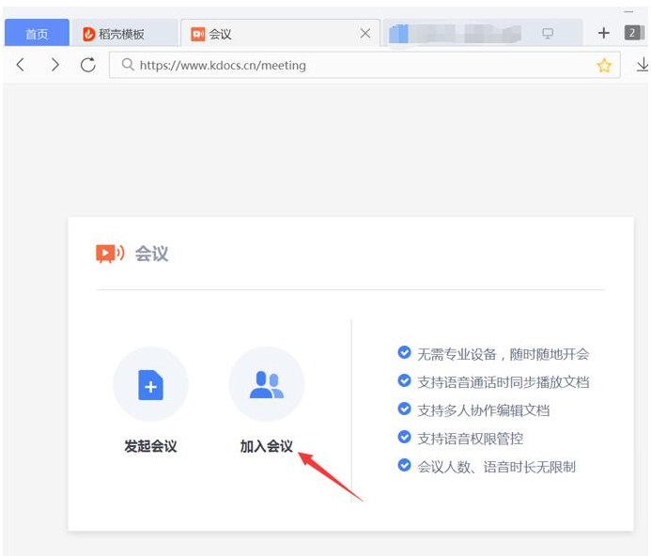The width and height of the screenshot is (651, 556).
Task: Click text 会议人数、语音时长无限制
Action: coord(497,467)
